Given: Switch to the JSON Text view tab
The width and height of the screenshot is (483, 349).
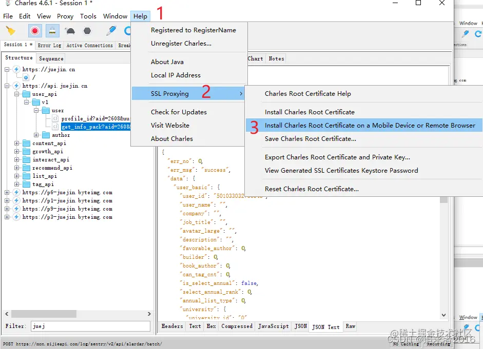Looking at the screenshot, I should [326, 327].
